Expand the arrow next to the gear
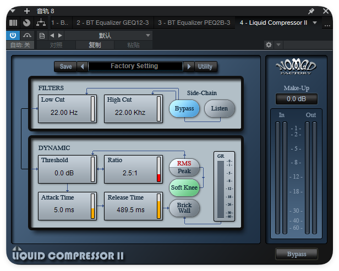The height and width of the screenshot is (271, 339). click(278, 45)
